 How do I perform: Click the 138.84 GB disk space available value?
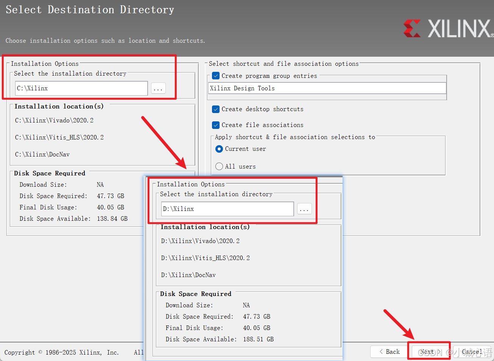pyautogui.click(x=112, y=218)
